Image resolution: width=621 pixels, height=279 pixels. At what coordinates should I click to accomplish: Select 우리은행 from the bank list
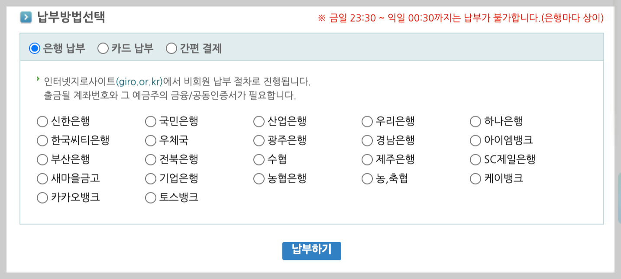click(x=366, y=121)
